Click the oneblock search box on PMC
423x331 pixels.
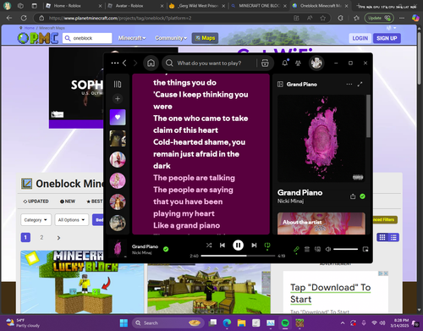point(87,38)
